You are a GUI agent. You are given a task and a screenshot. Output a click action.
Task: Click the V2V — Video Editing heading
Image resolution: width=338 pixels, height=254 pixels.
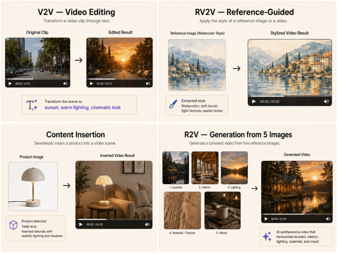coord(76,12)
